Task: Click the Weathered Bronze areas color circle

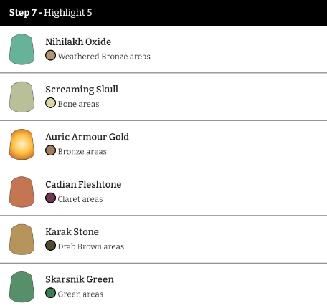Action: tap(50, 55)
